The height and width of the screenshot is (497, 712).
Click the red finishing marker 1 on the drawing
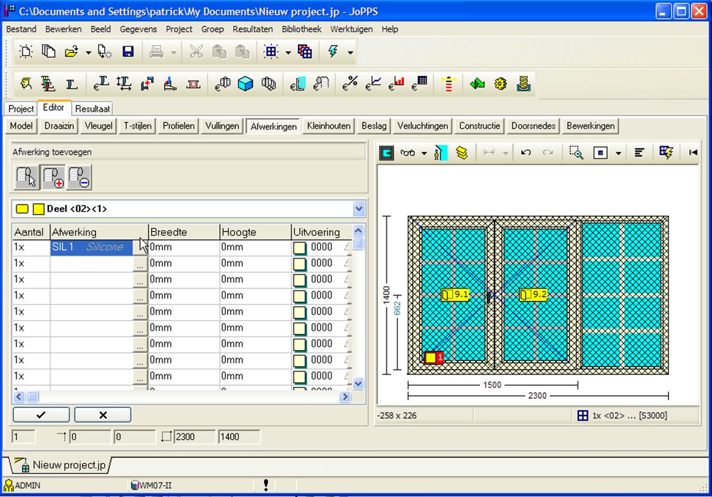click(x=434, y=358)
